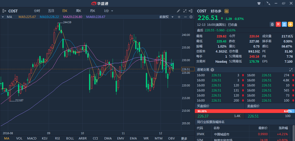
Task: Expand the MA indicator dropdown arrow
Action: (x=3, y=17)
